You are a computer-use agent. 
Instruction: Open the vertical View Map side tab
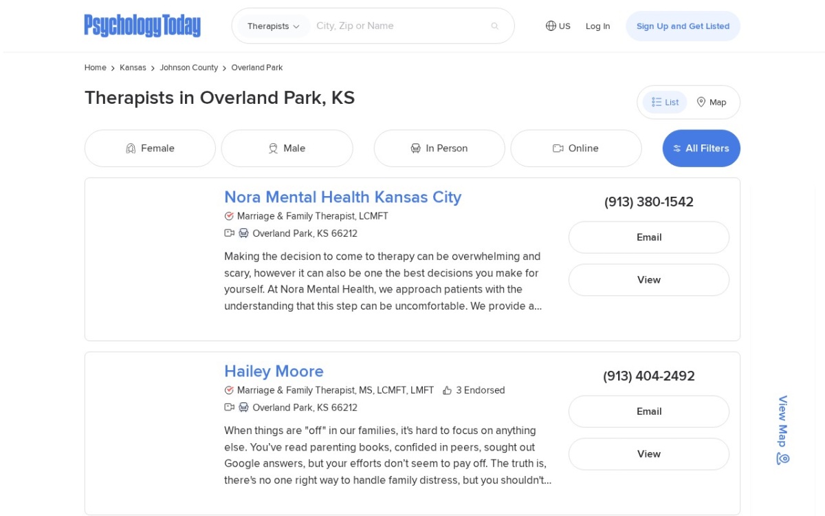coord(782,430)
